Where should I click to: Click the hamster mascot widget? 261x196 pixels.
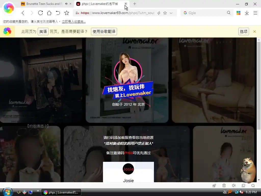point(248,170)
